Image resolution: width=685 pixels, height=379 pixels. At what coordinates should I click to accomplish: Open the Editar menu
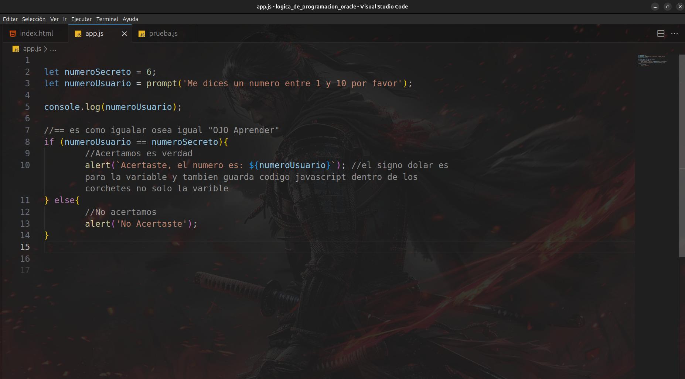click(x=10, y=19)
